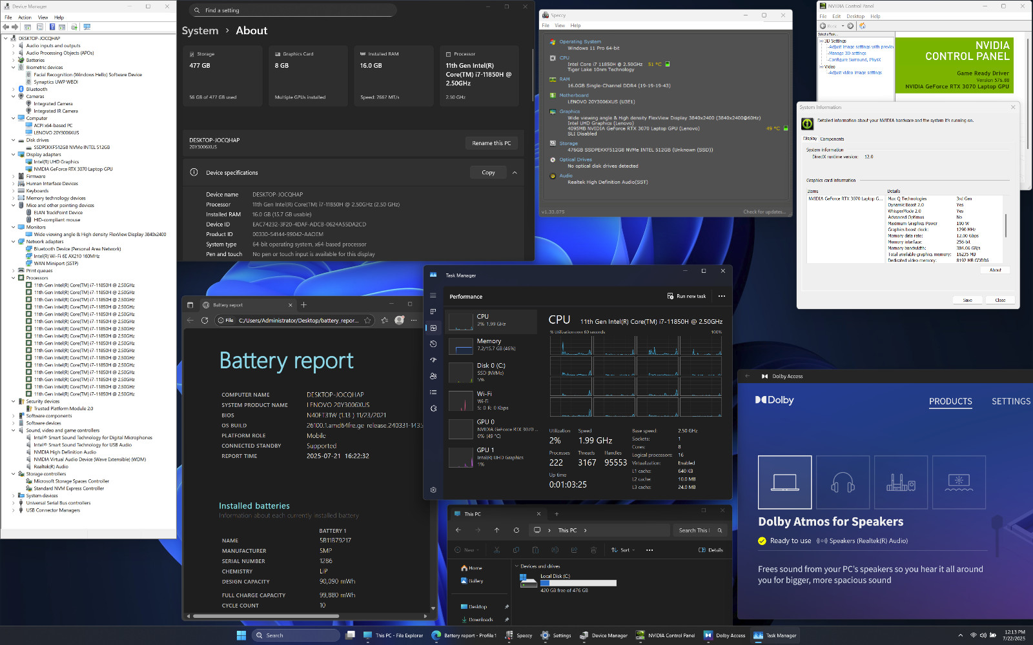Click Save button in System Information dialog
Viewport: 1033px width, 645px height.
pos(967,300)
